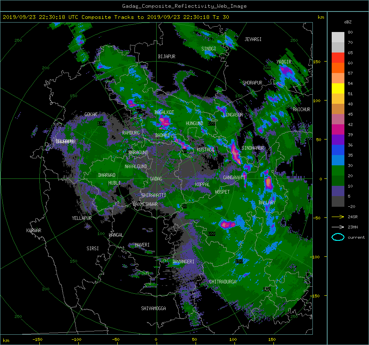The image size is (369, 345).
Task: Click the LAXMESHWAR city label
Action: click(x=145, y=204)
